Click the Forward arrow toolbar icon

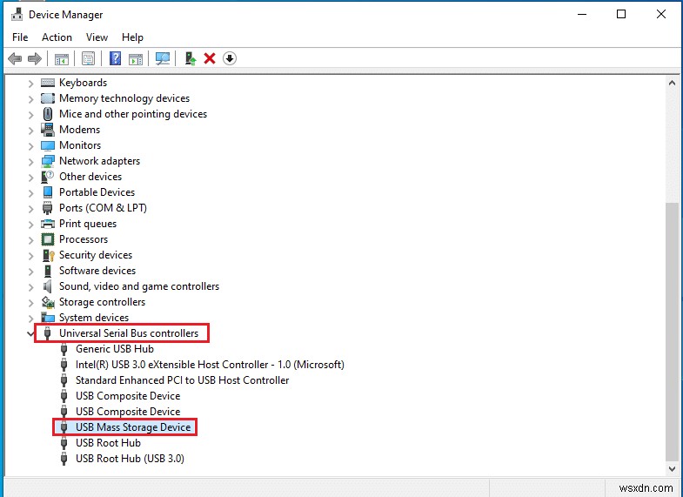tap(35, 58)
